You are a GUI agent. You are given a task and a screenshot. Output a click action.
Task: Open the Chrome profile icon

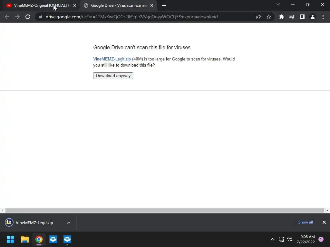pos(313,17)
